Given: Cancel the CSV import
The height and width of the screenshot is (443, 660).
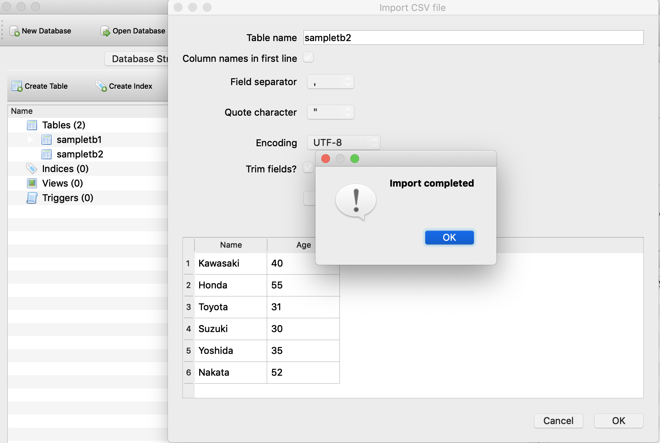Looking at the screenshot, I should pyautogui.click(x=558, y=421).
